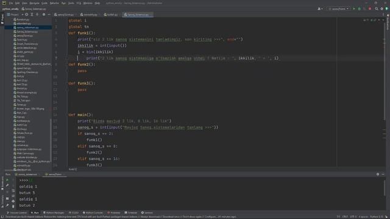The height and width of the screenshot is (219, 390).
Task: Open the user account icon dropdown
Action: point(320,9)
